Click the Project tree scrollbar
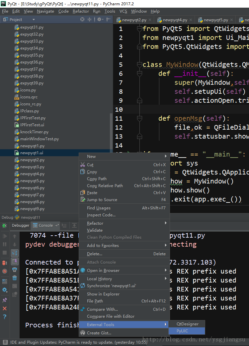 [111, 133]
